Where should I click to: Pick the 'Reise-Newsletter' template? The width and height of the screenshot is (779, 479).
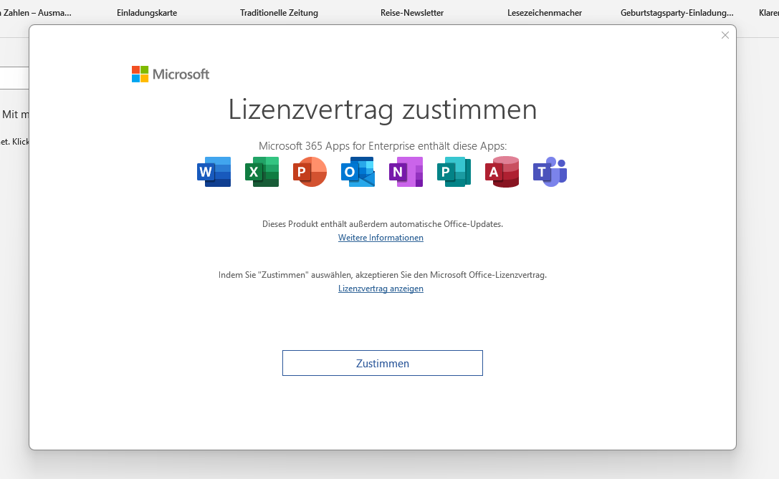[412, 13]
